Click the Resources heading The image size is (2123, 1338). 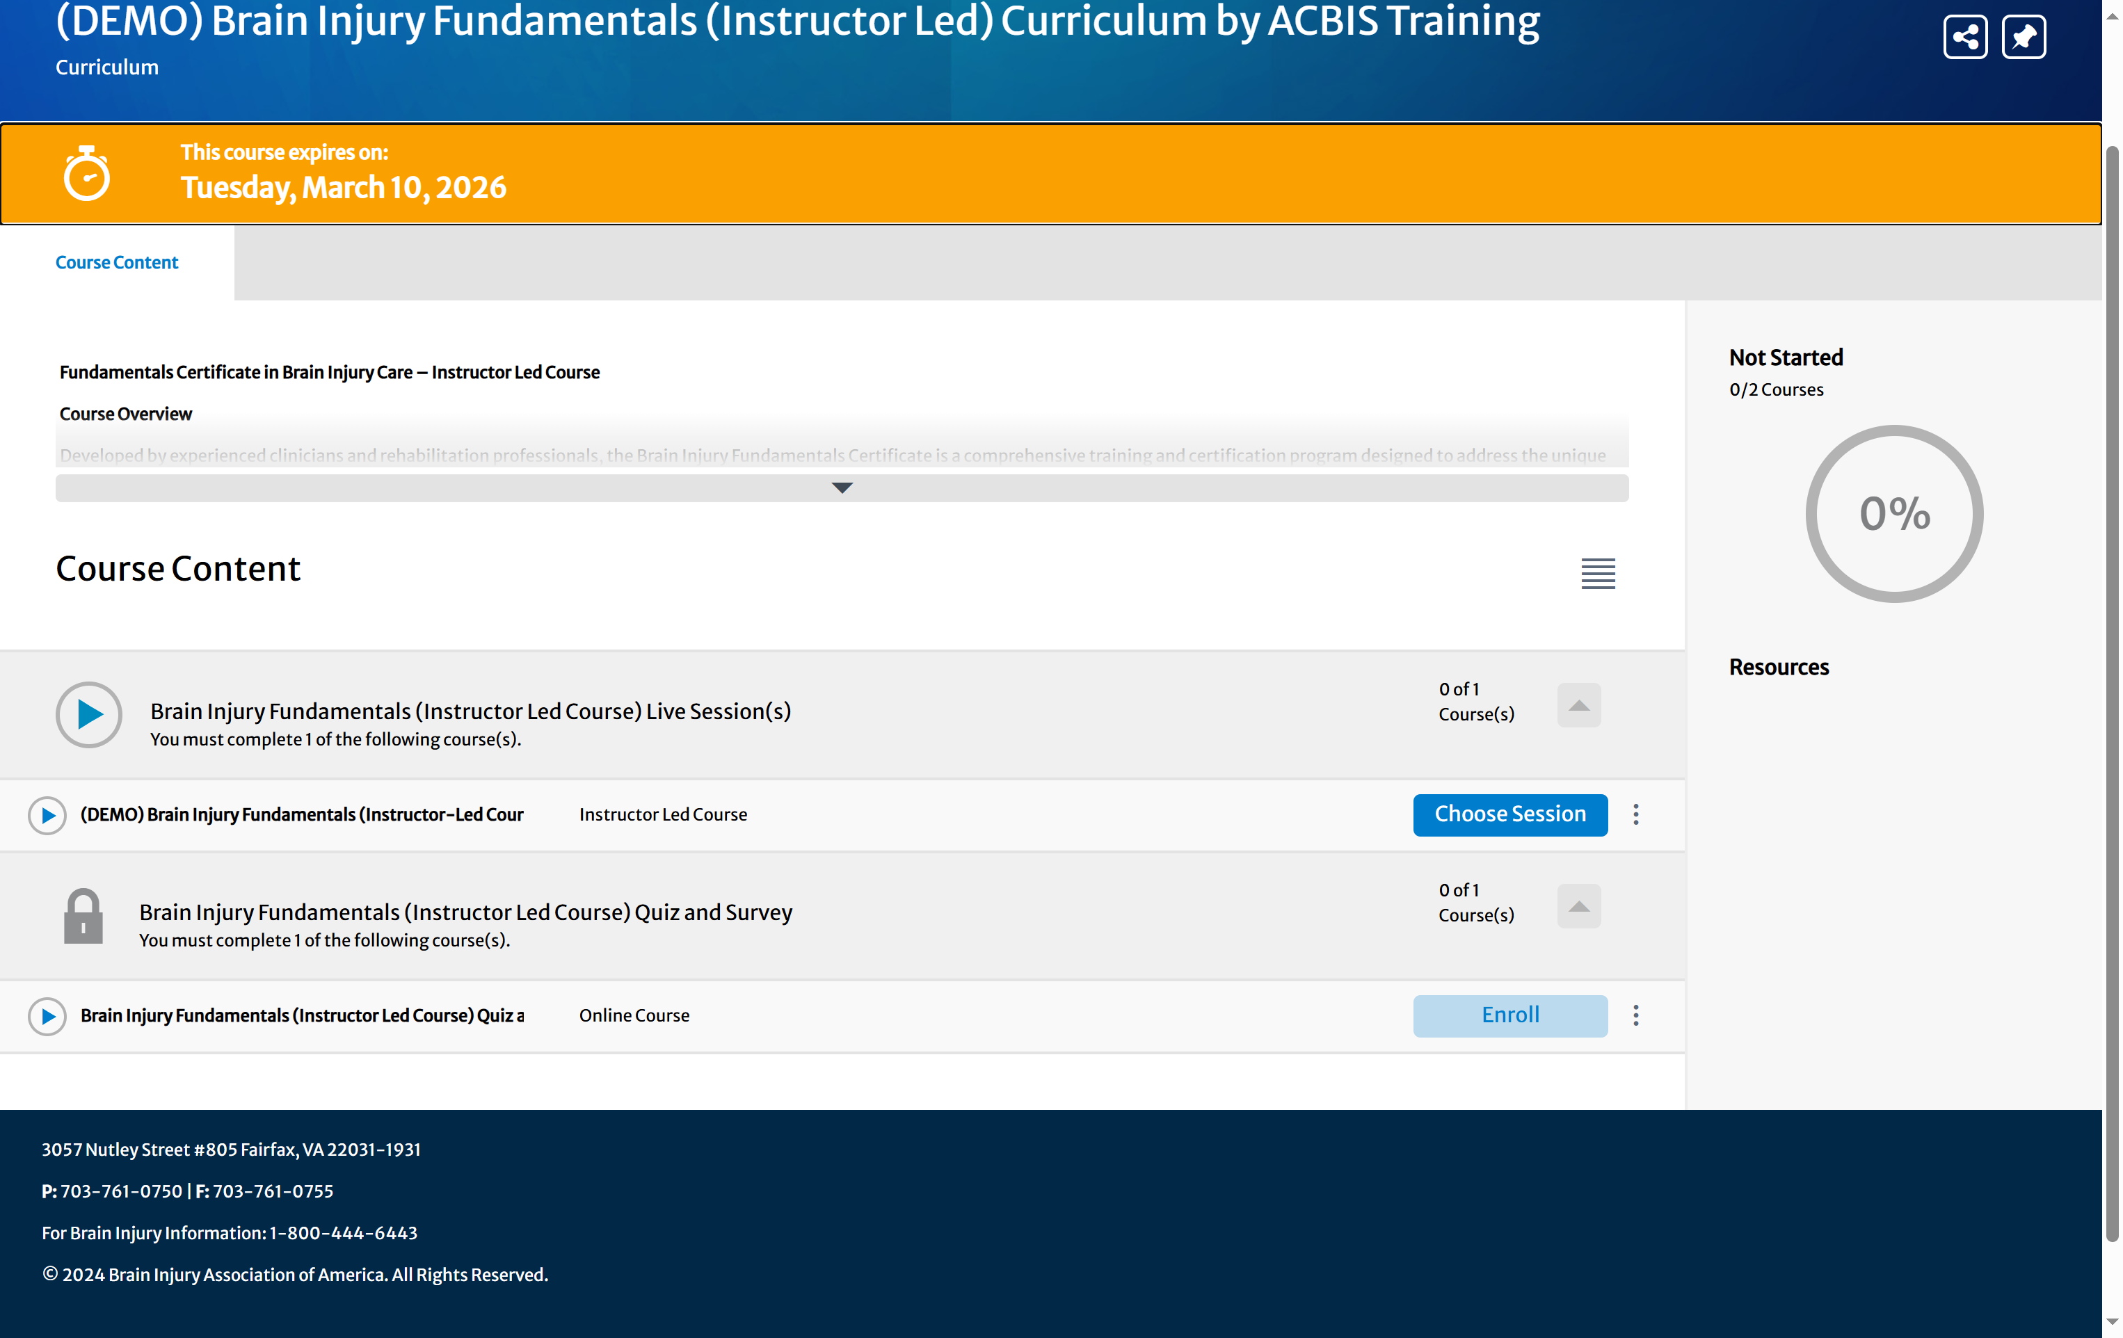pos(1778,667)
